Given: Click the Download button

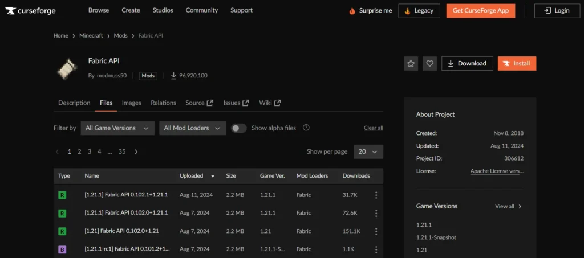Looking at the screenshot, I should (x=468, y=64).
